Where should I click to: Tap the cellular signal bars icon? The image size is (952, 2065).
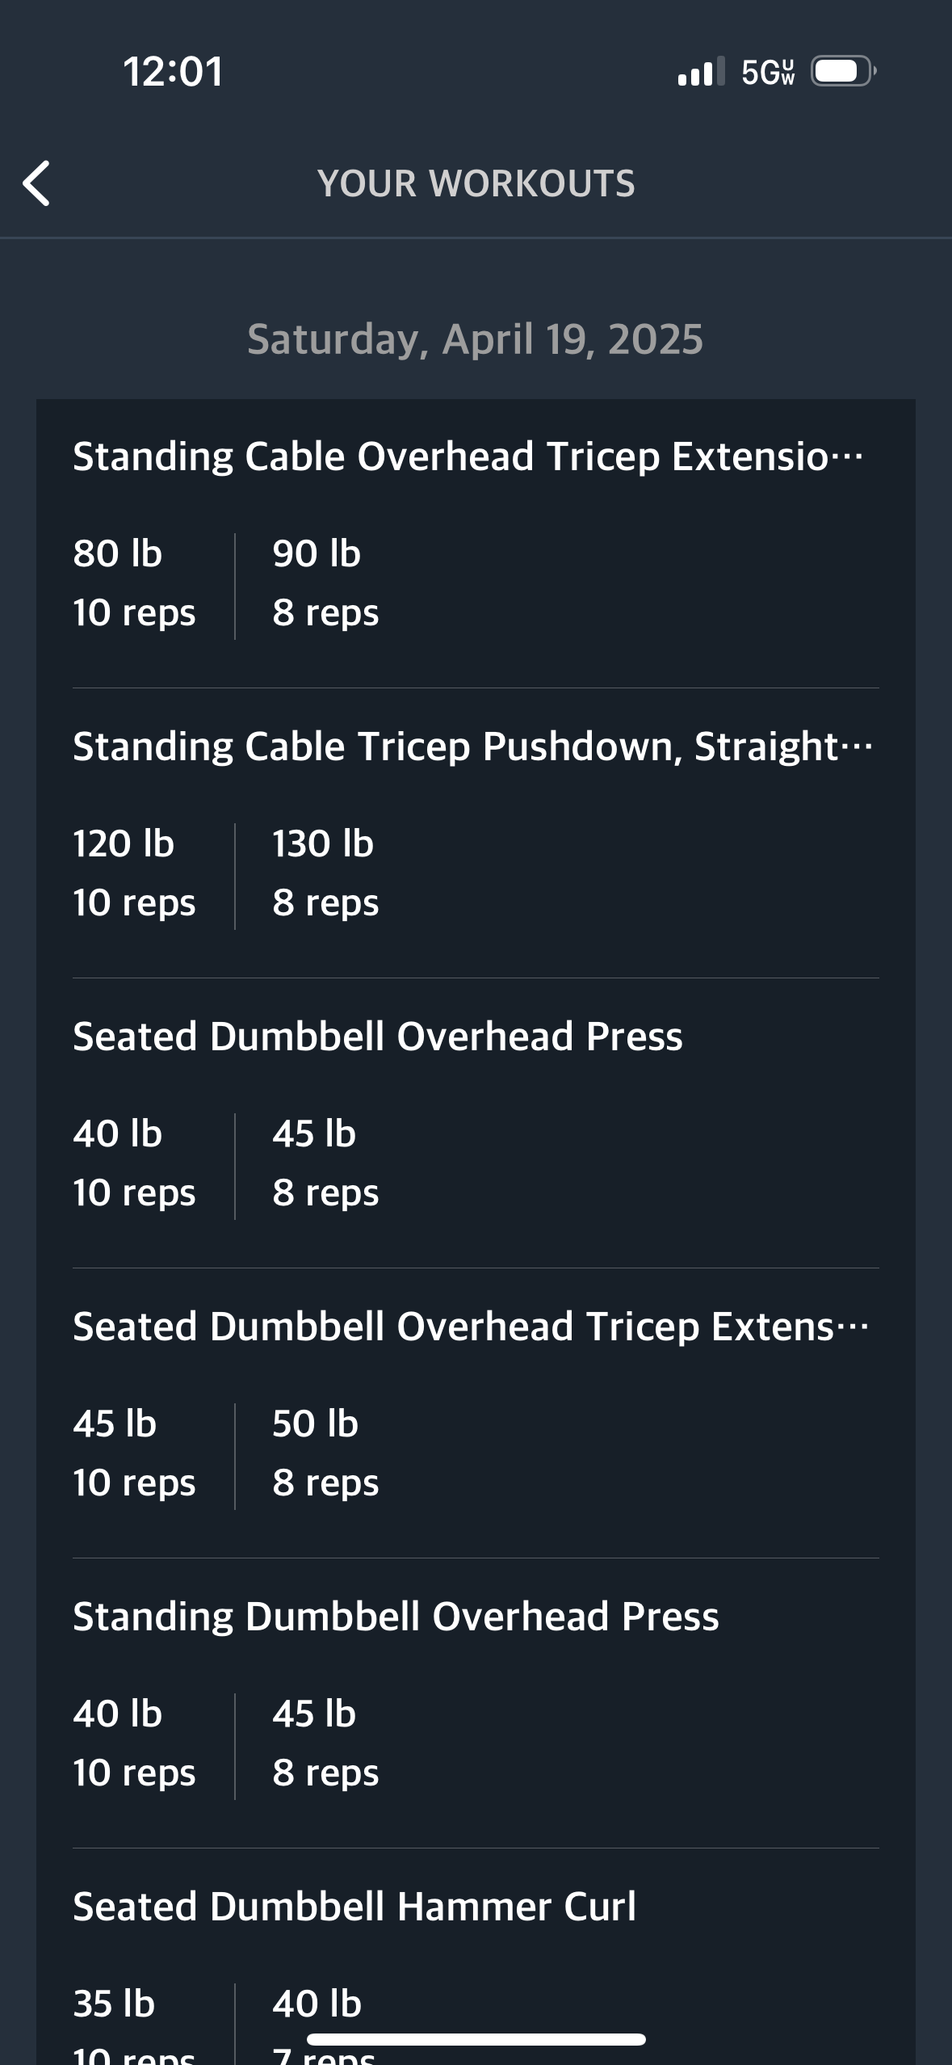(701, 71)
